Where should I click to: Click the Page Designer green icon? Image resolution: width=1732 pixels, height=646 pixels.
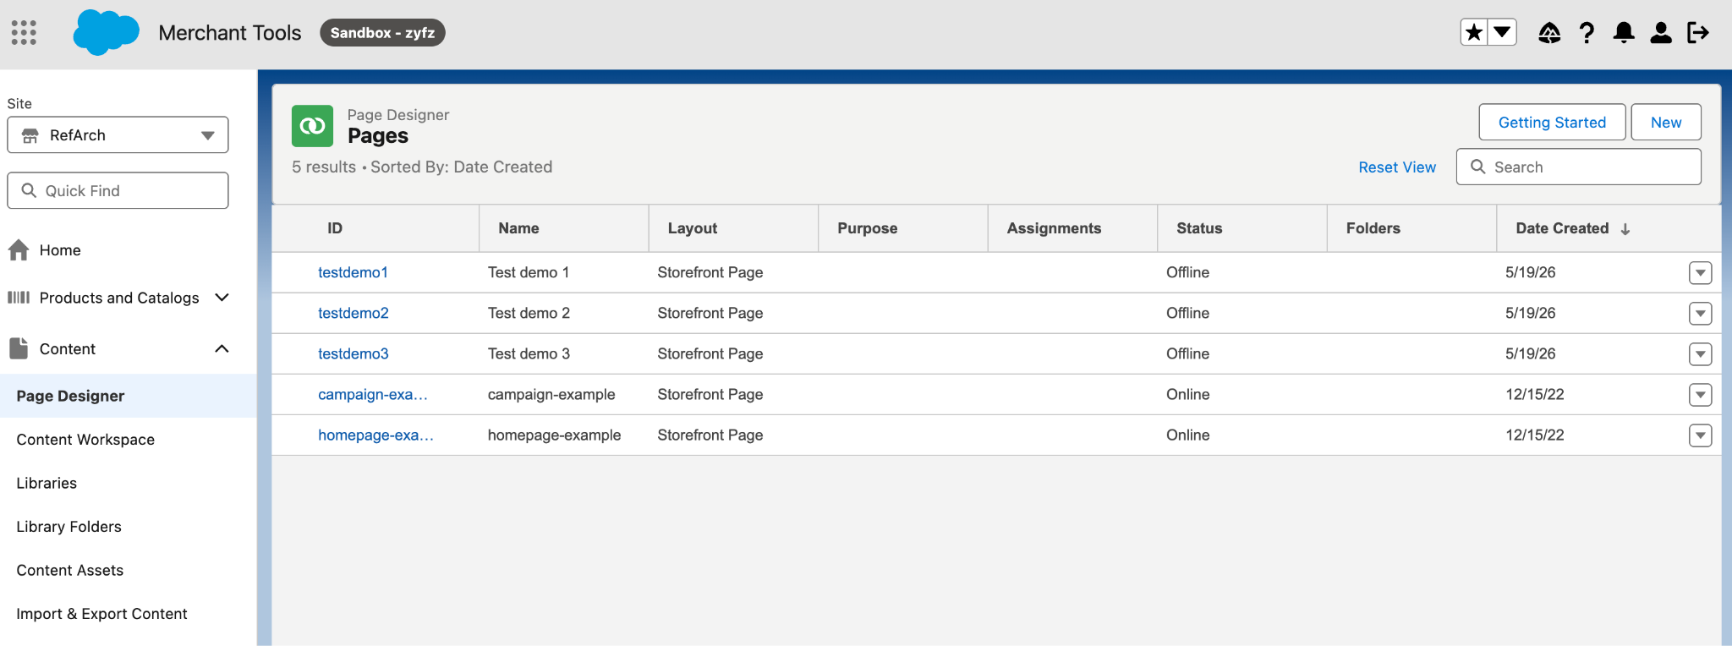[312, 126]
